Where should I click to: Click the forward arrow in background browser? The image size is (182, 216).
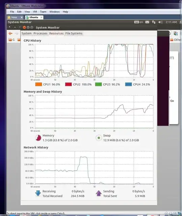[17, 33]
